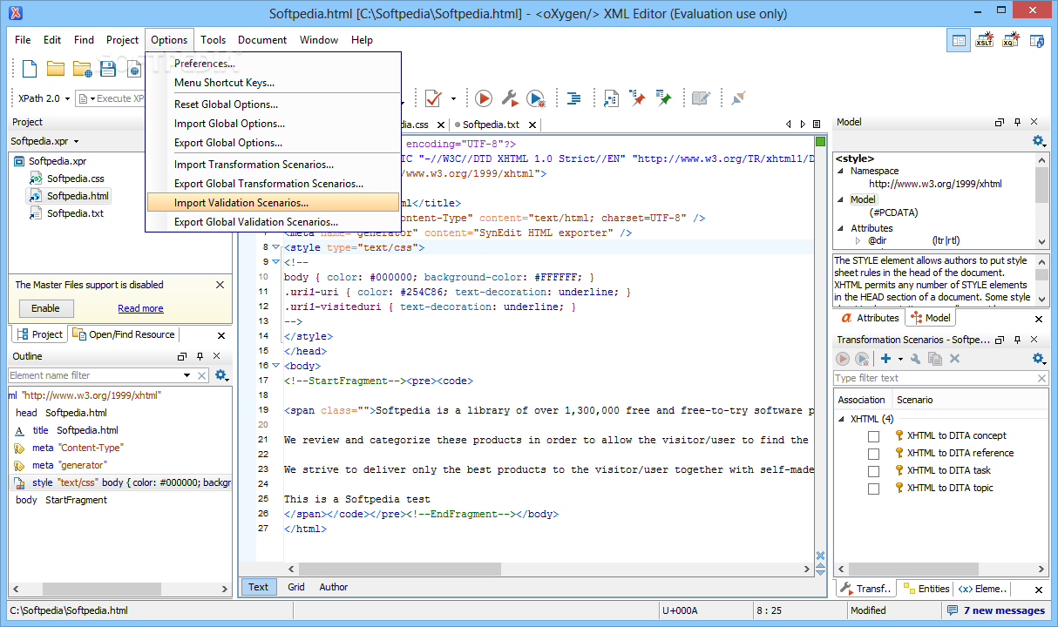Select the body StartFragment outline item
Image resolution: width=1058 pixels, height=627 pixels.
[x=61, y=500]
